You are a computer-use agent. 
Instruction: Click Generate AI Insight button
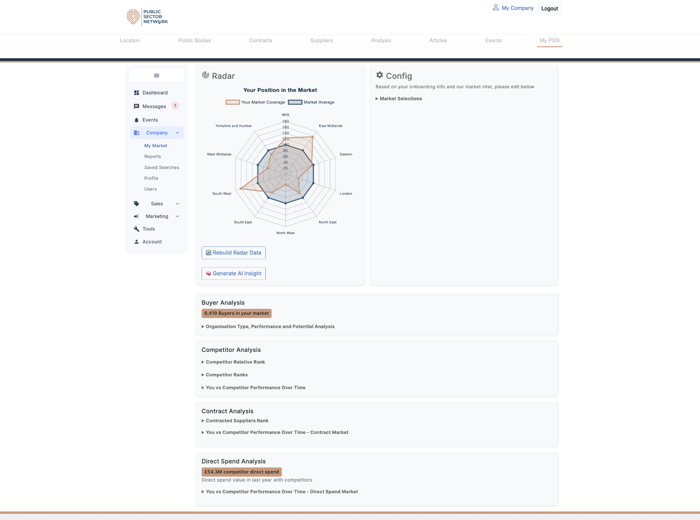[234, 273]
